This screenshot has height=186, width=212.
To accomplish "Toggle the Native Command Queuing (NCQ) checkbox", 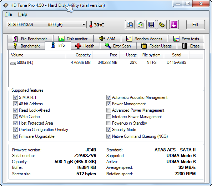I will tap(108, 136).
